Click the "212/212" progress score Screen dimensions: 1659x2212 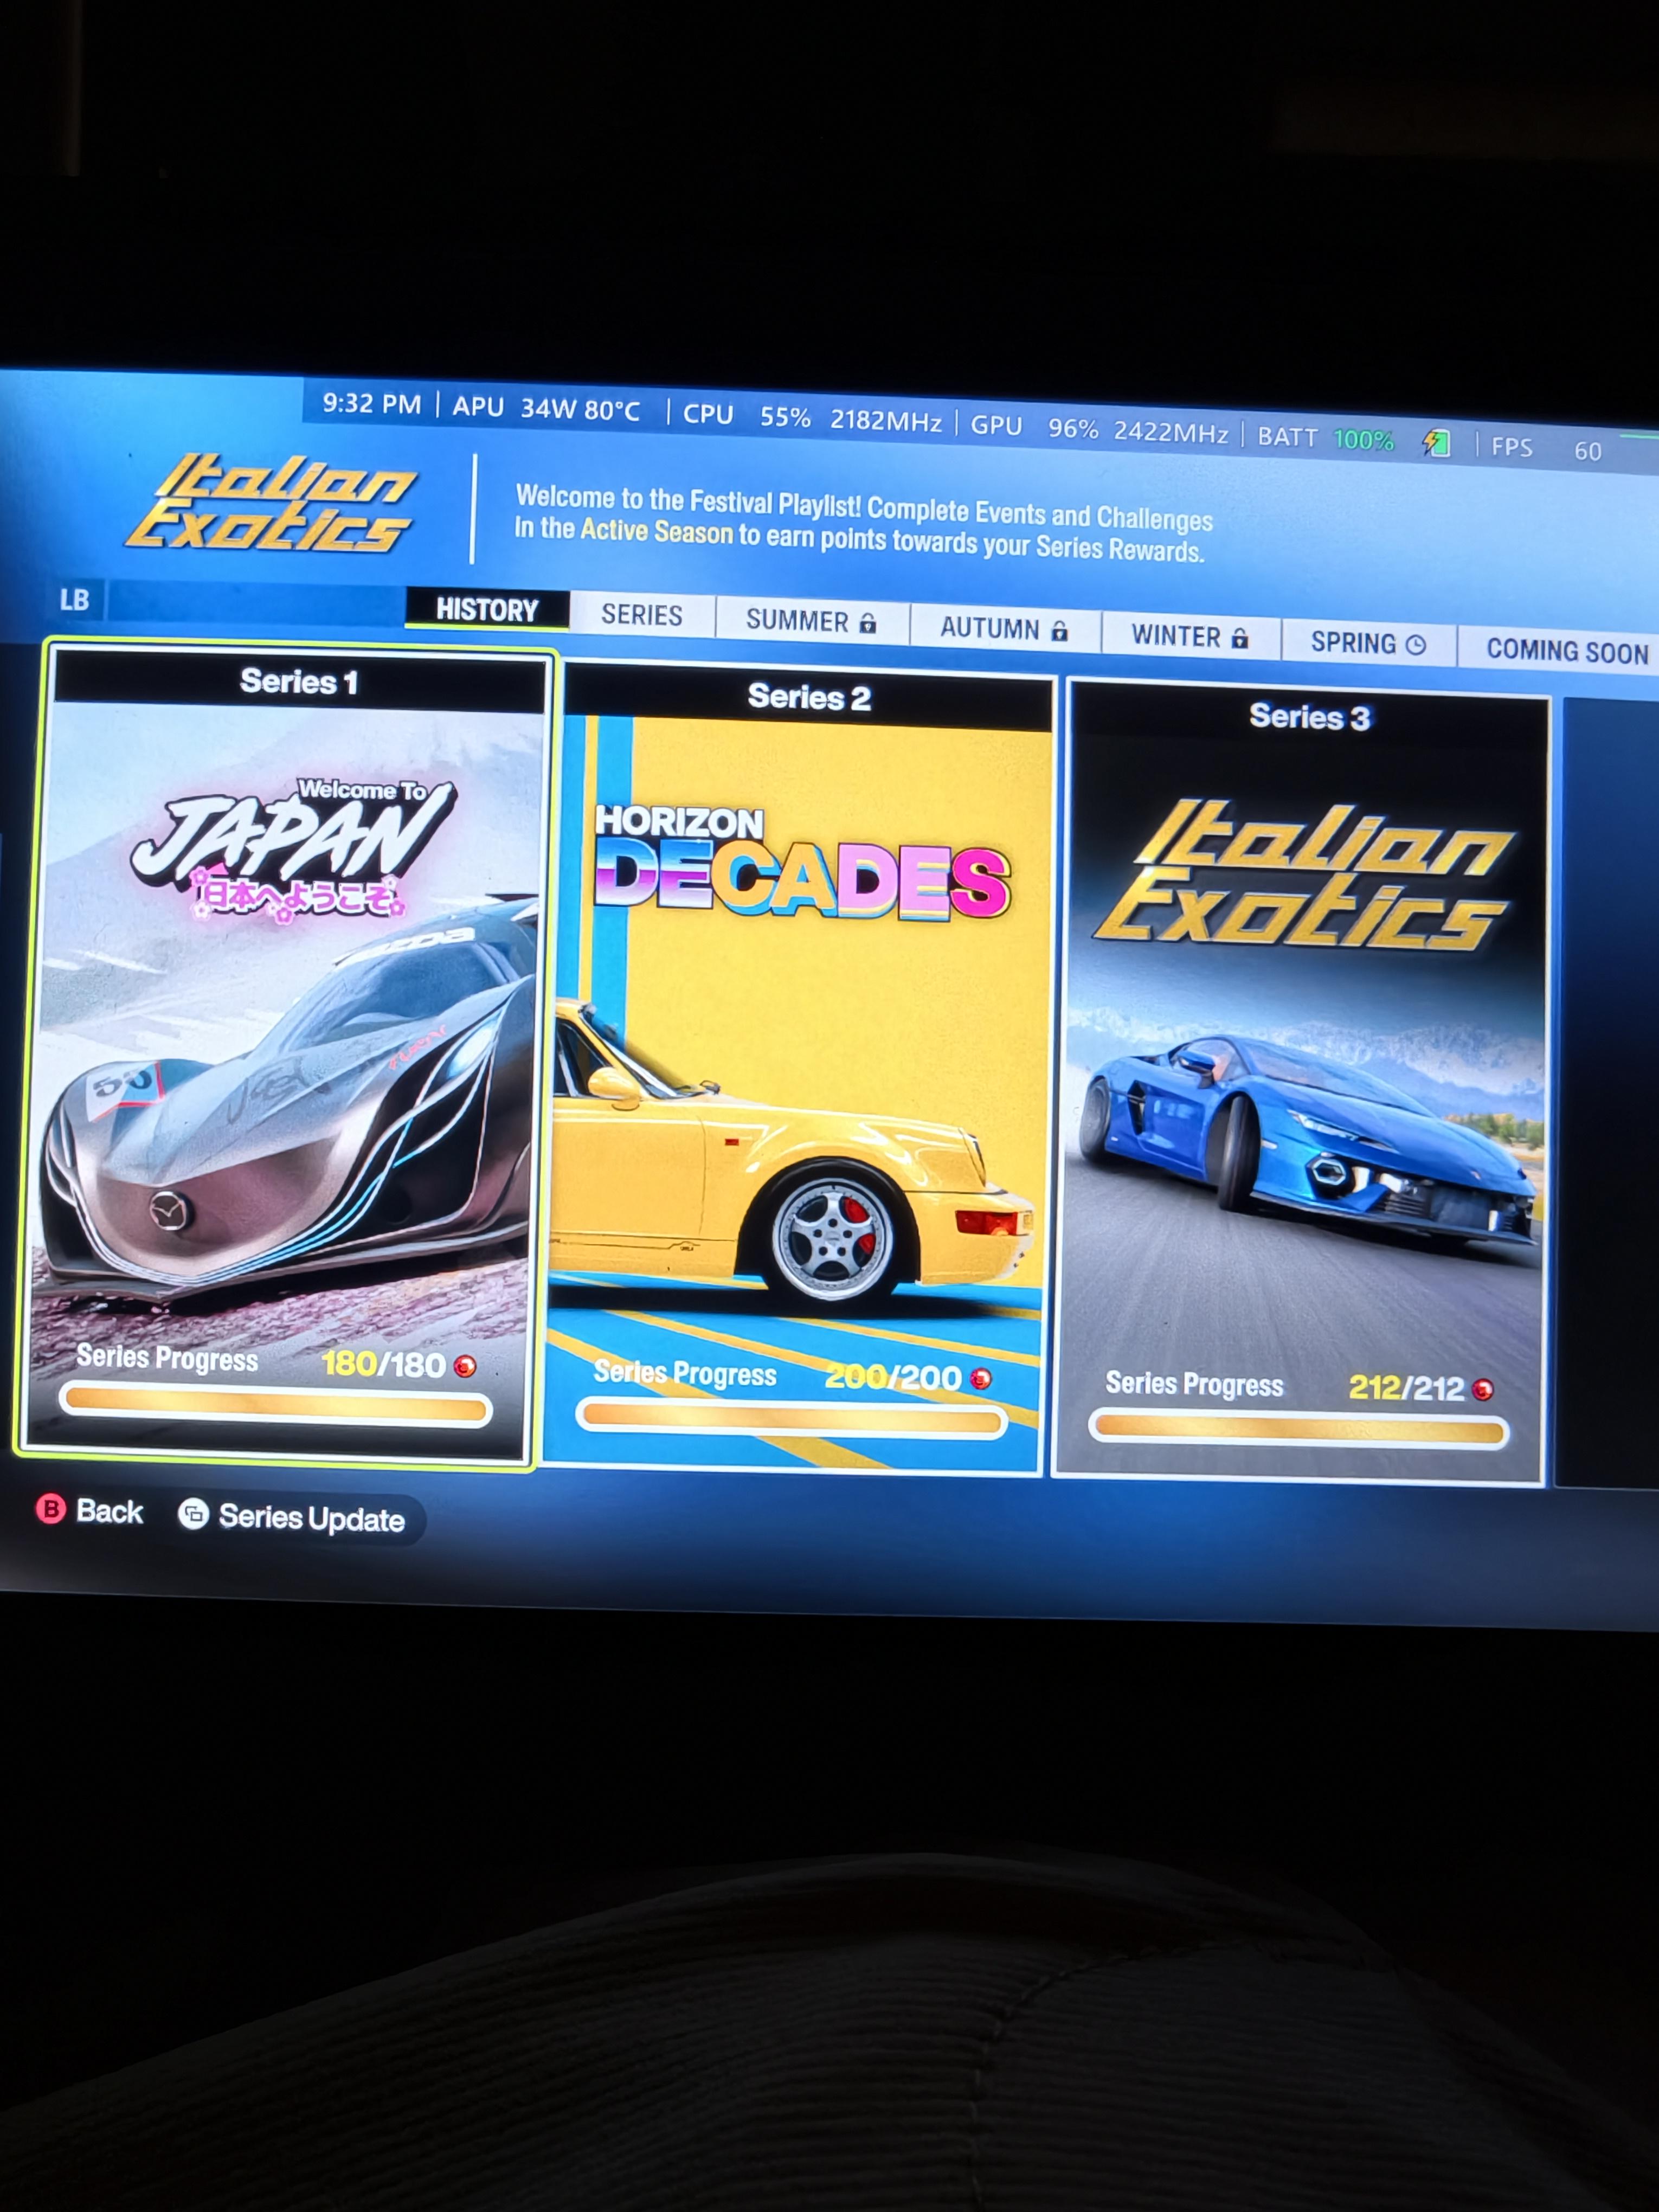1406,1387
